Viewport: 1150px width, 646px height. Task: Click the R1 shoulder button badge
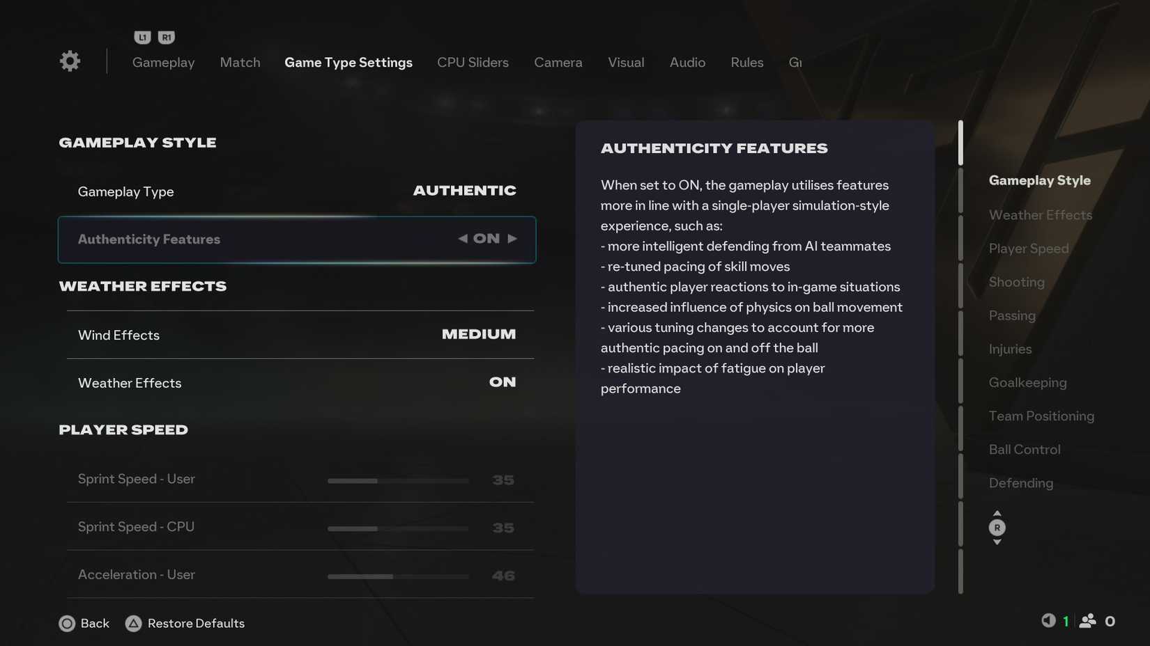[166, 37]
